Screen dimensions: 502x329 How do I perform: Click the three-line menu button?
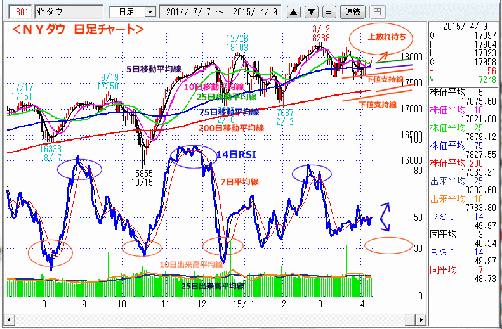[x=329, y=13]
